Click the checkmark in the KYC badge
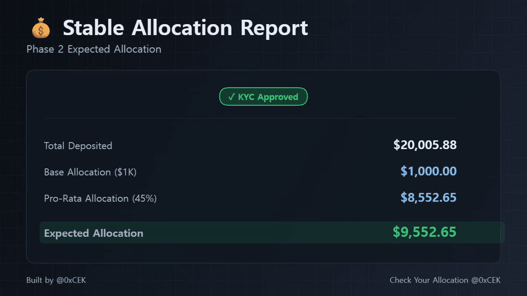527x296 pixels. click(231, 97)
